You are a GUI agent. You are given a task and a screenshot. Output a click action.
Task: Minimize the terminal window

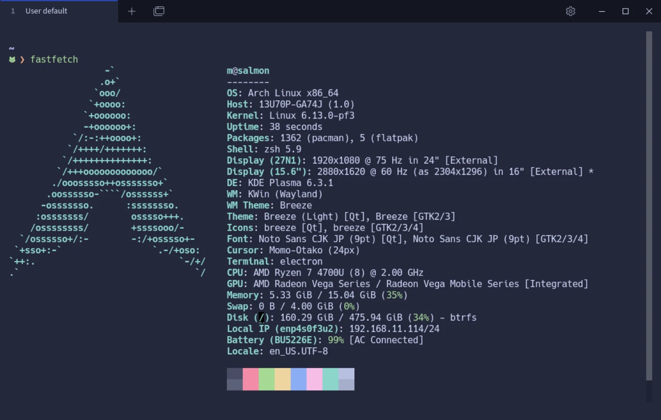tap(602, 11)
